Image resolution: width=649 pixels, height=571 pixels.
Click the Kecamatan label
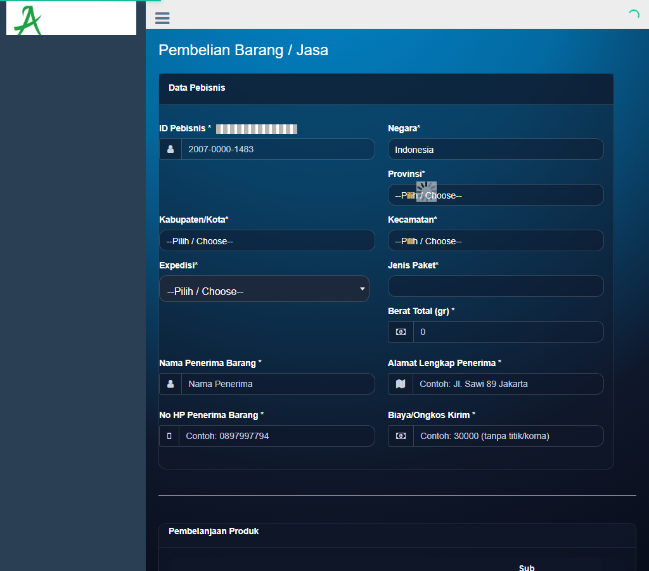412,220
